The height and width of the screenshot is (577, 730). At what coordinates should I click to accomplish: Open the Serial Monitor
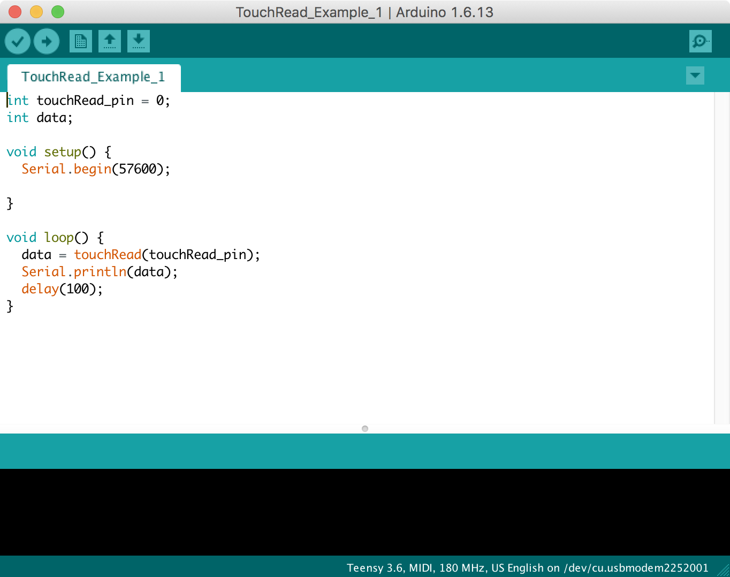[700, 41]
